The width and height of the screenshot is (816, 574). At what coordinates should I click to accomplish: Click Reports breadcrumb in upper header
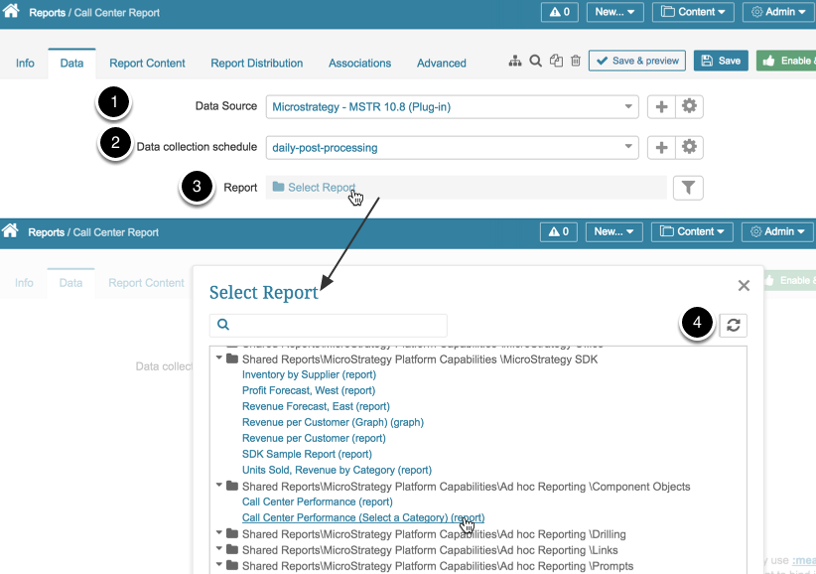tap(47, 13)
